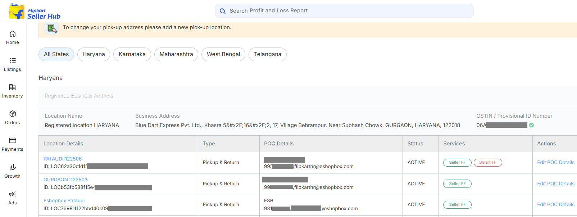Click the POC Details column header

click(x=279, y=144)
